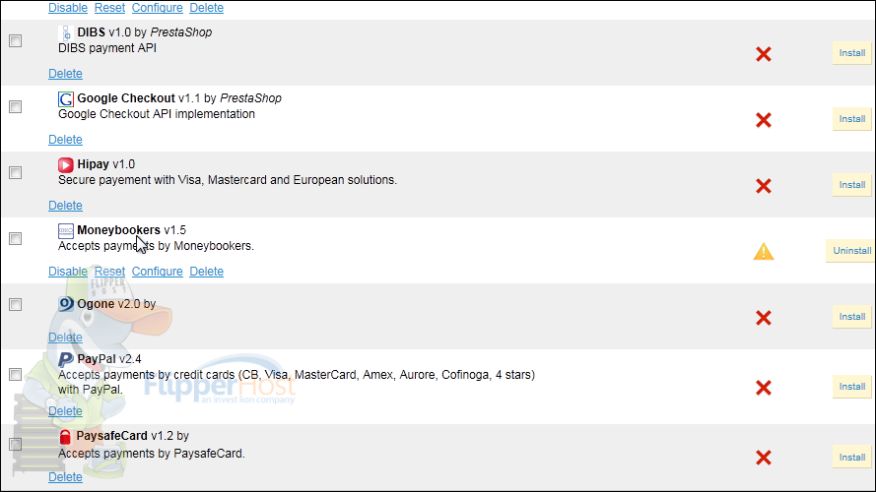The image size is (876, 492).
Task: Select the Google Checkout checkbox
Action: point(15,106)
